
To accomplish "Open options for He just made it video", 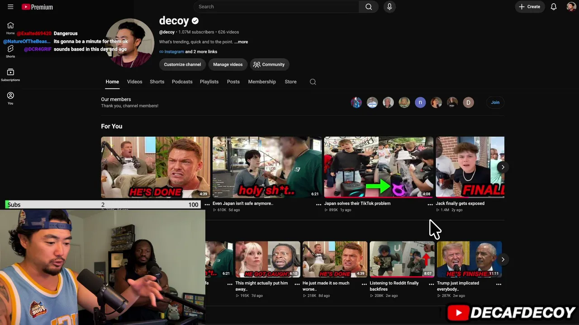I will pos(364,284).
